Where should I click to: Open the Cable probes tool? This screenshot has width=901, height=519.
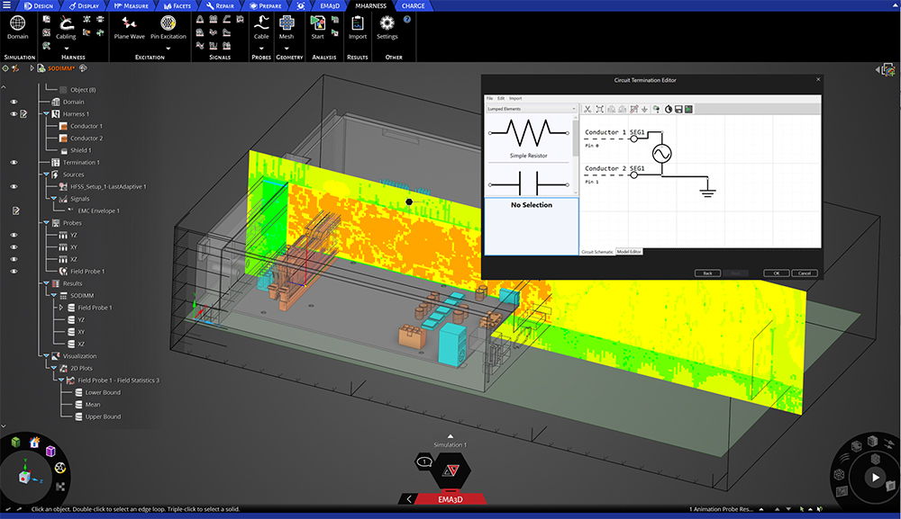pyautogui.click(x=261, y=29)
